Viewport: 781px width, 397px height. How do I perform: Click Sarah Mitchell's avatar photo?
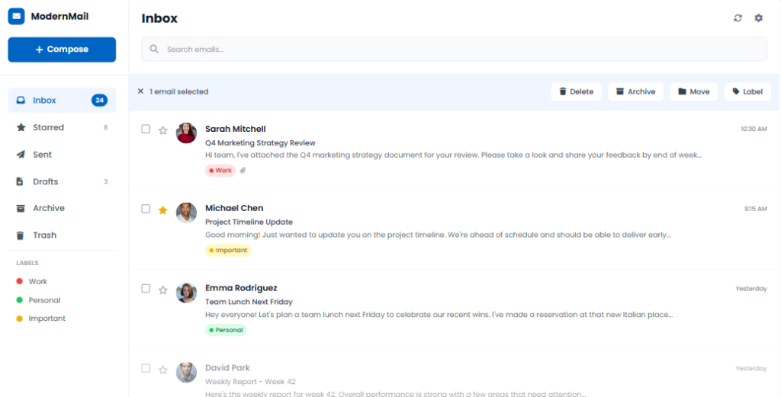pyautogui.click(x=186, y=133)
